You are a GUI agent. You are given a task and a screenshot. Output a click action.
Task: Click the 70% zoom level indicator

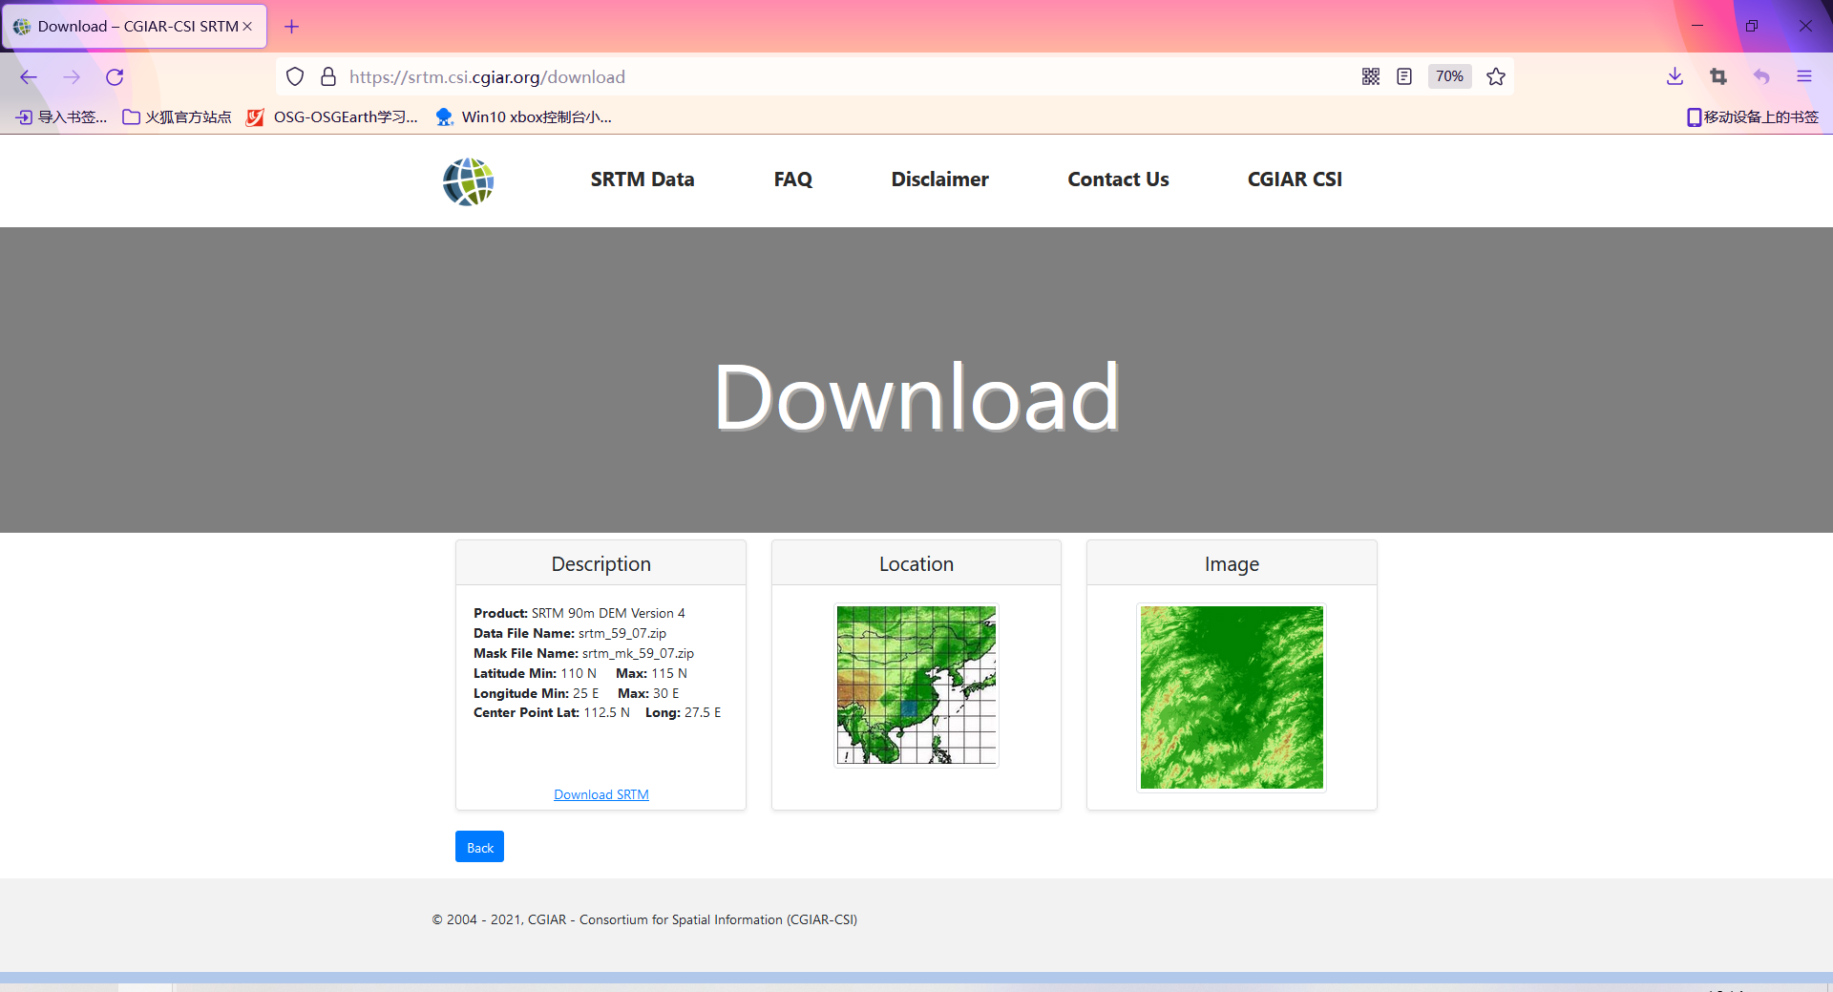pyautogui.click(x=1449, y=76)
